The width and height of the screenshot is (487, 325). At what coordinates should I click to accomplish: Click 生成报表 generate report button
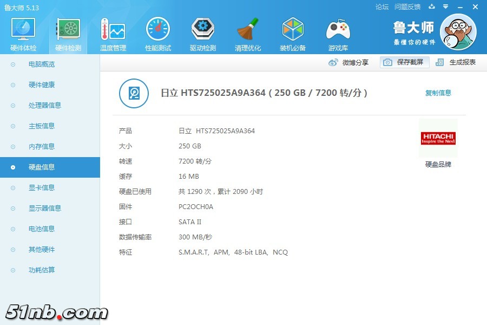(456, 62)
